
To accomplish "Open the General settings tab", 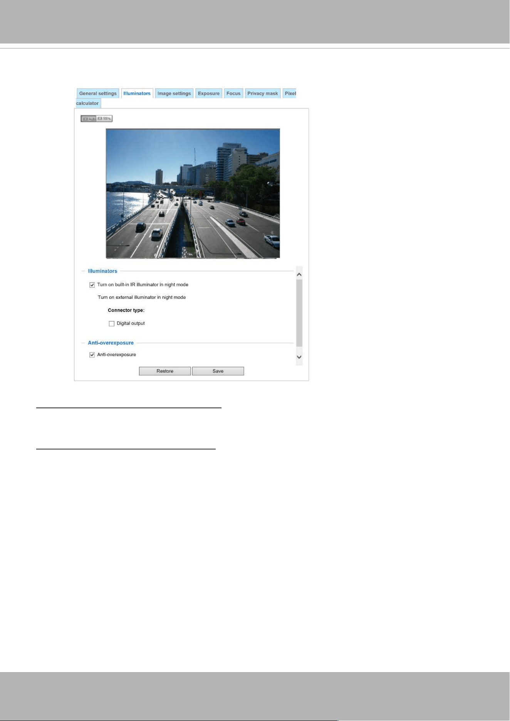I will click(98, 94).
